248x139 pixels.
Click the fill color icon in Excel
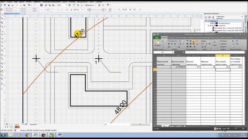(175, 47)
